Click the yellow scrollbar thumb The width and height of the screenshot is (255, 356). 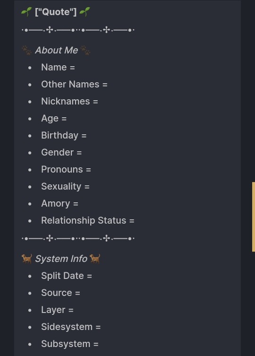(x=254, y=217)
